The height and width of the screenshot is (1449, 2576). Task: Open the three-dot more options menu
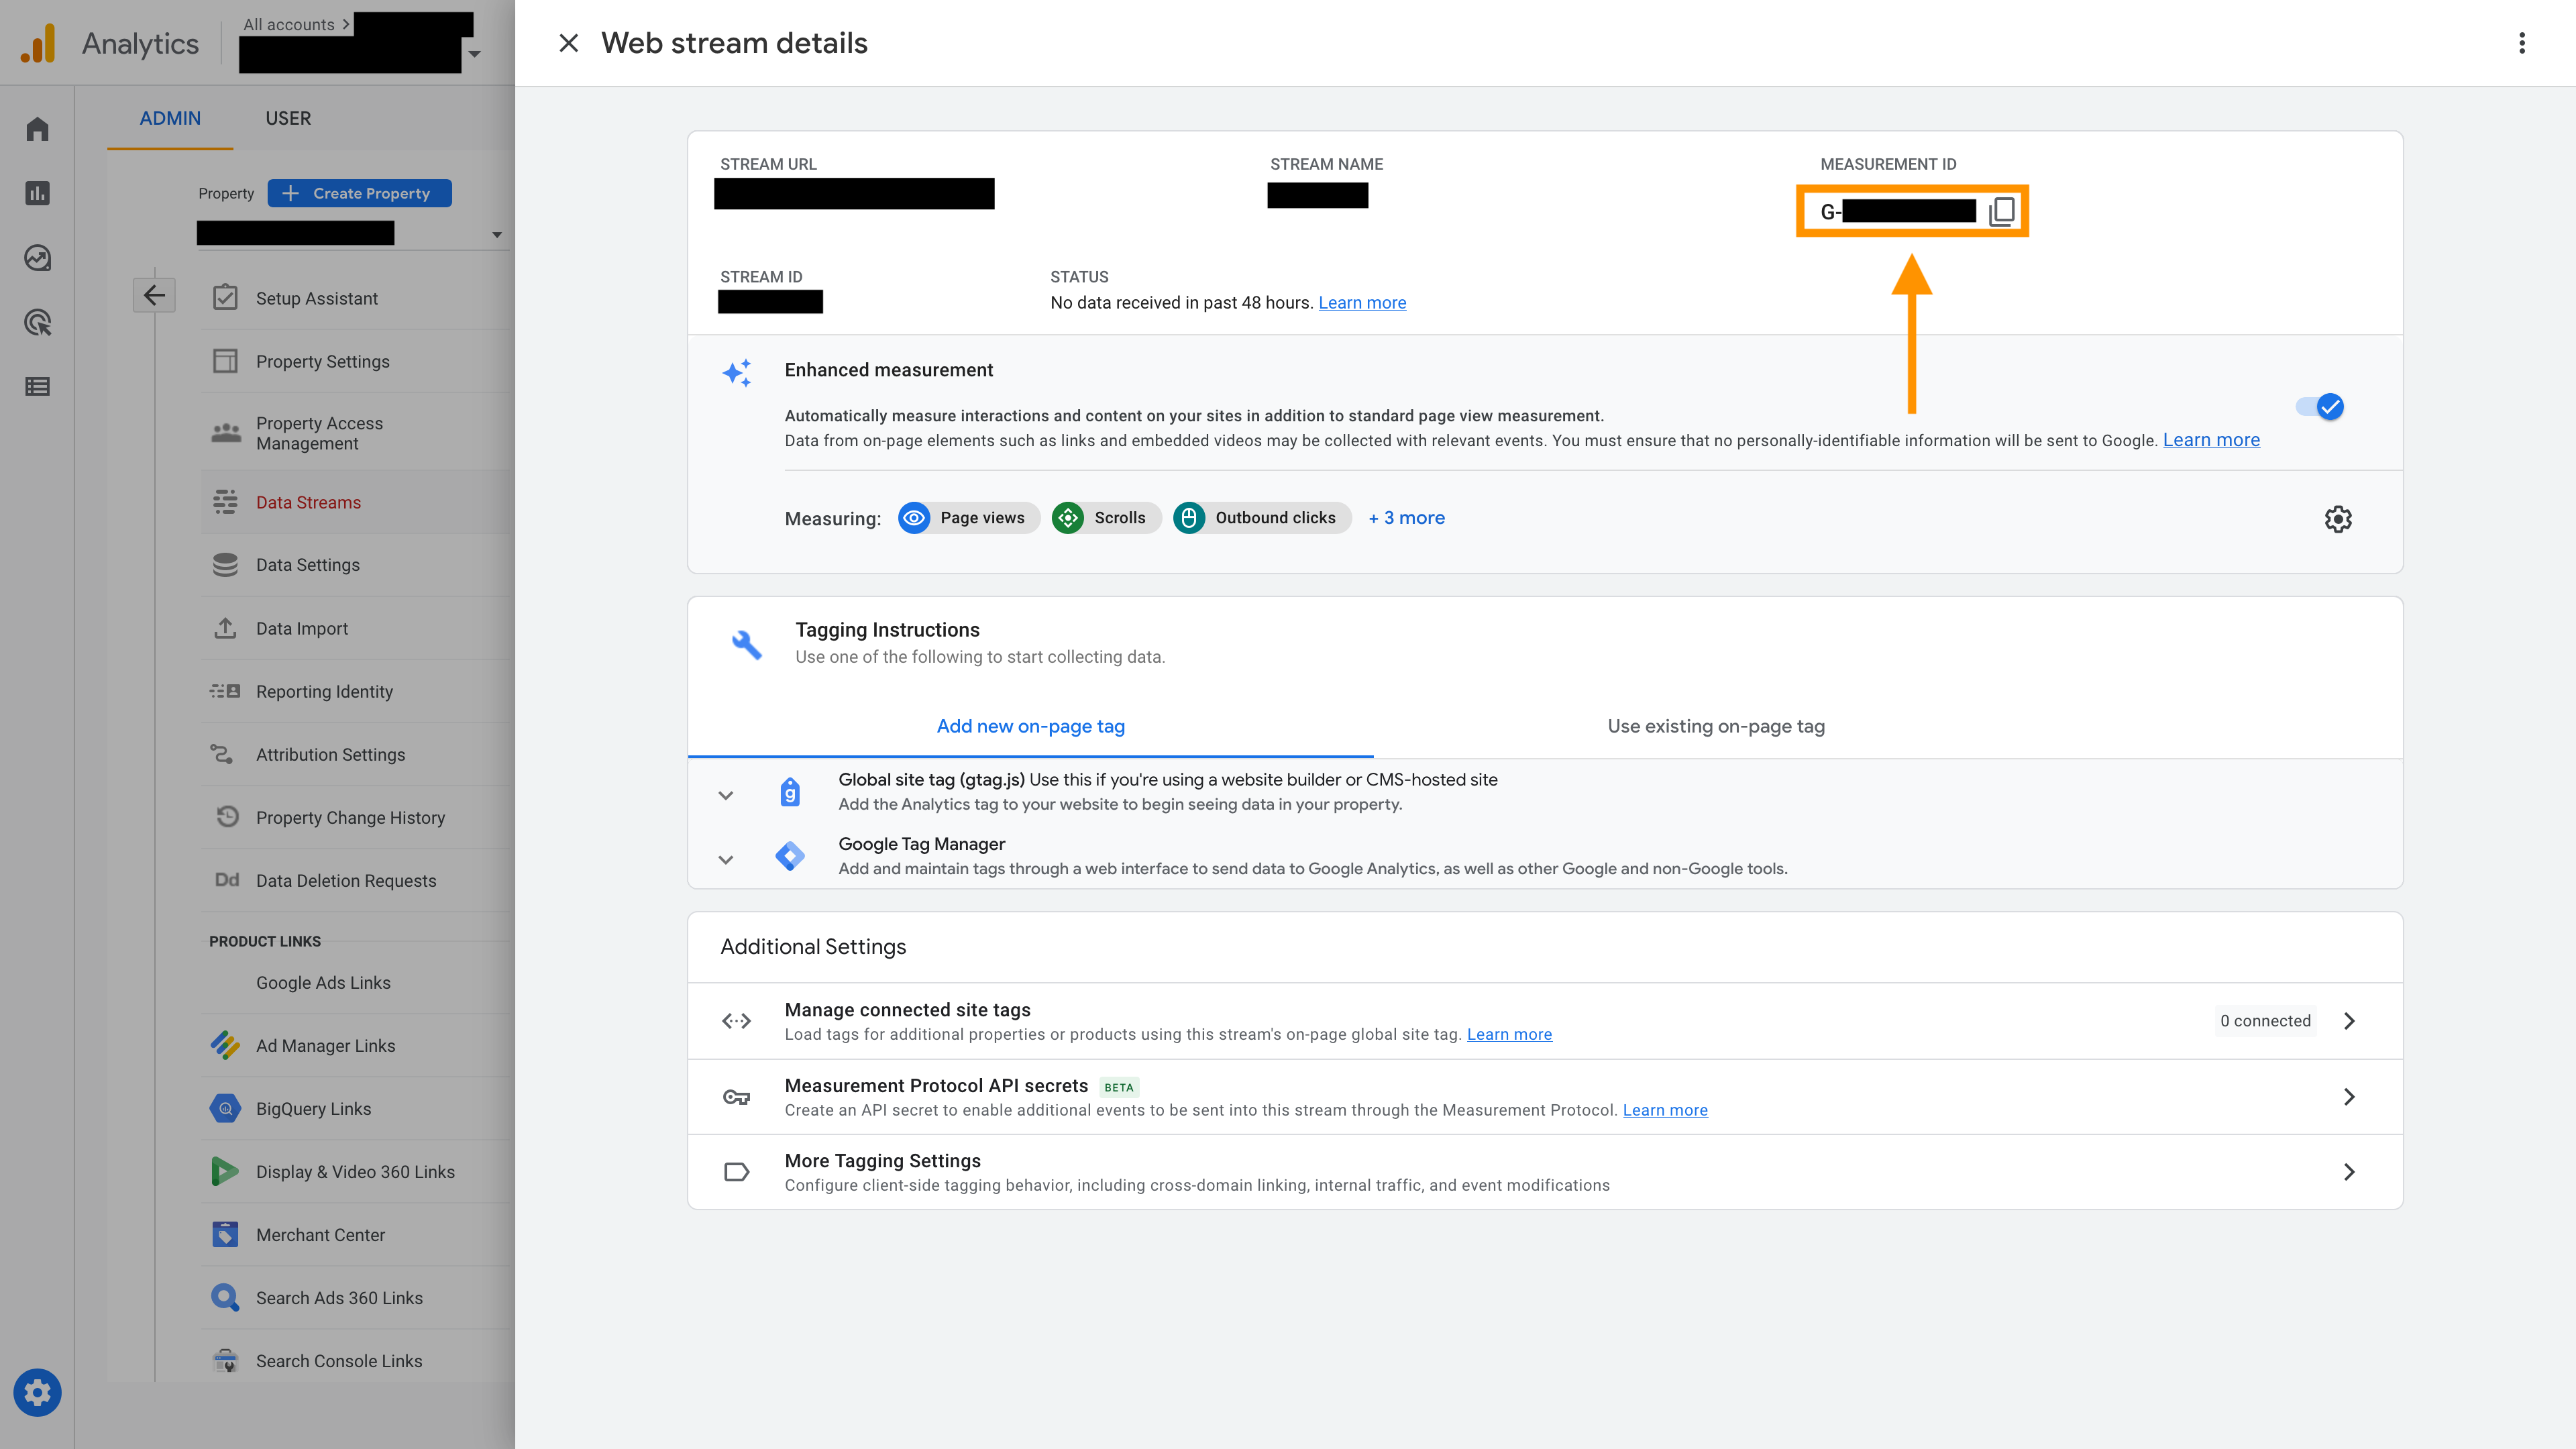(2521, 43)
